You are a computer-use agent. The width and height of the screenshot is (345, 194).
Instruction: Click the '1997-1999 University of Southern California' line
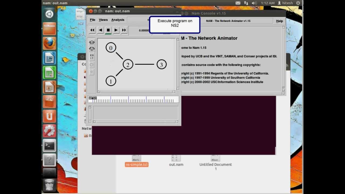tap(220, 78)
